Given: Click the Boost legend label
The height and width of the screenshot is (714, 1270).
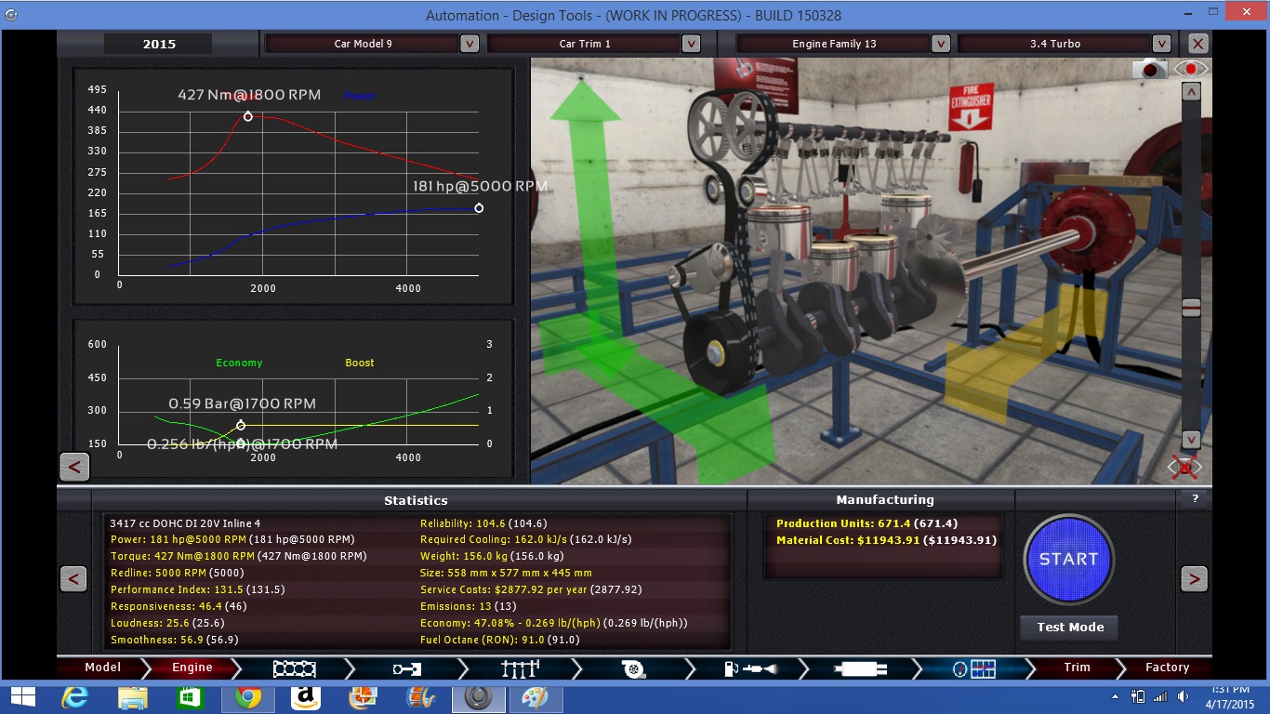Looking at the screenshot, I should (x=360, y=363).
